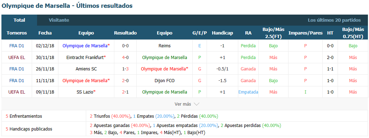Viewport: 369px width, 138px height.
Task: Click the Handicap column header
Action: (222, 33)
